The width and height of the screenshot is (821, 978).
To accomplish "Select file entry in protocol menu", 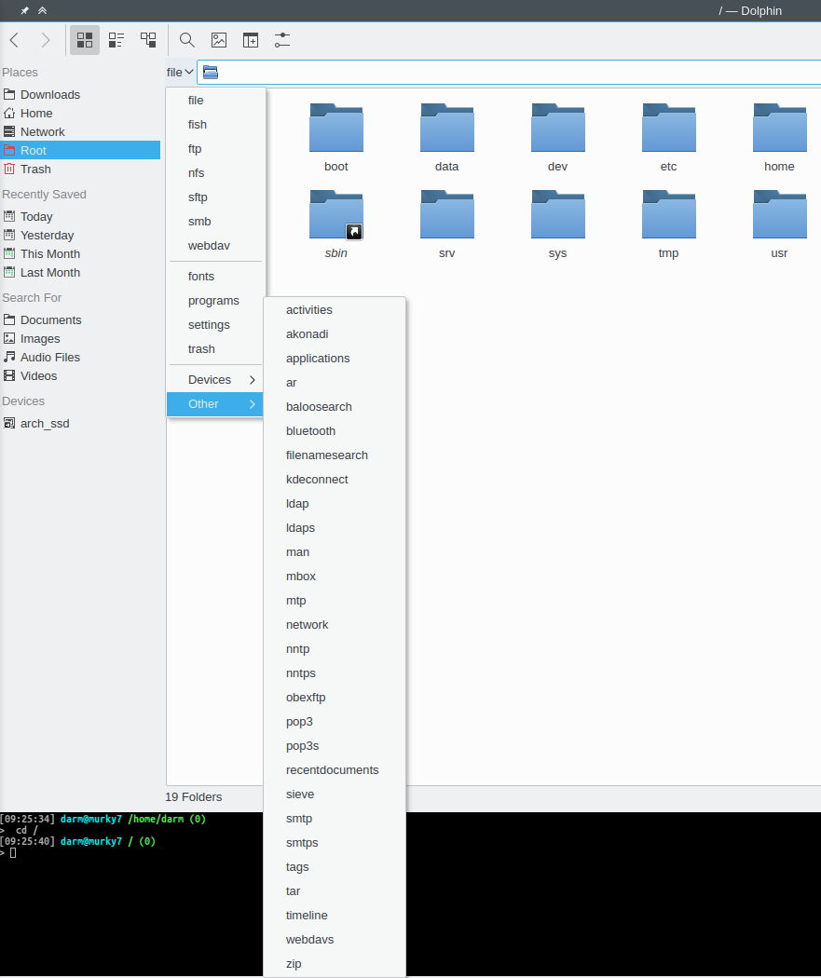I will click(215, 101).
